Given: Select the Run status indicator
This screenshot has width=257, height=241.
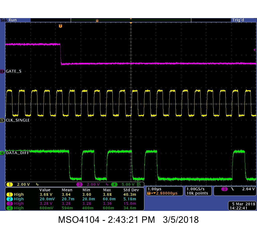Looking at the screenshot, I should 13,20.
